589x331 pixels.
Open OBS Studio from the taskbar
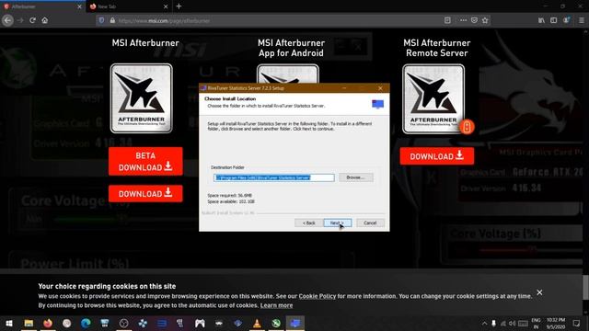point(124,323)
